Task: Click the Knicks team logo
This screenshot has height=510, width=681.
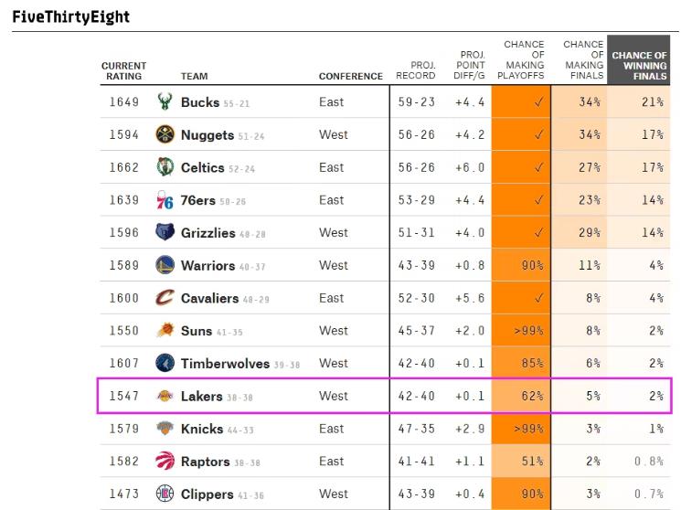Action: (165, 429)
